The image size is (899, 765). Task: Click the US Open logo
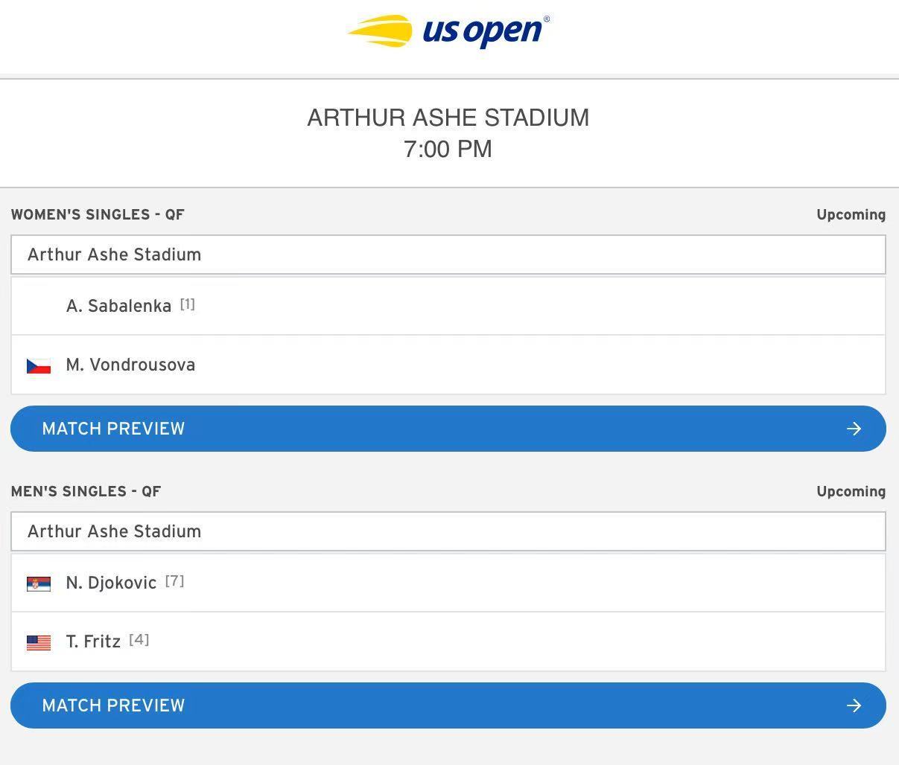pos(448,32)
